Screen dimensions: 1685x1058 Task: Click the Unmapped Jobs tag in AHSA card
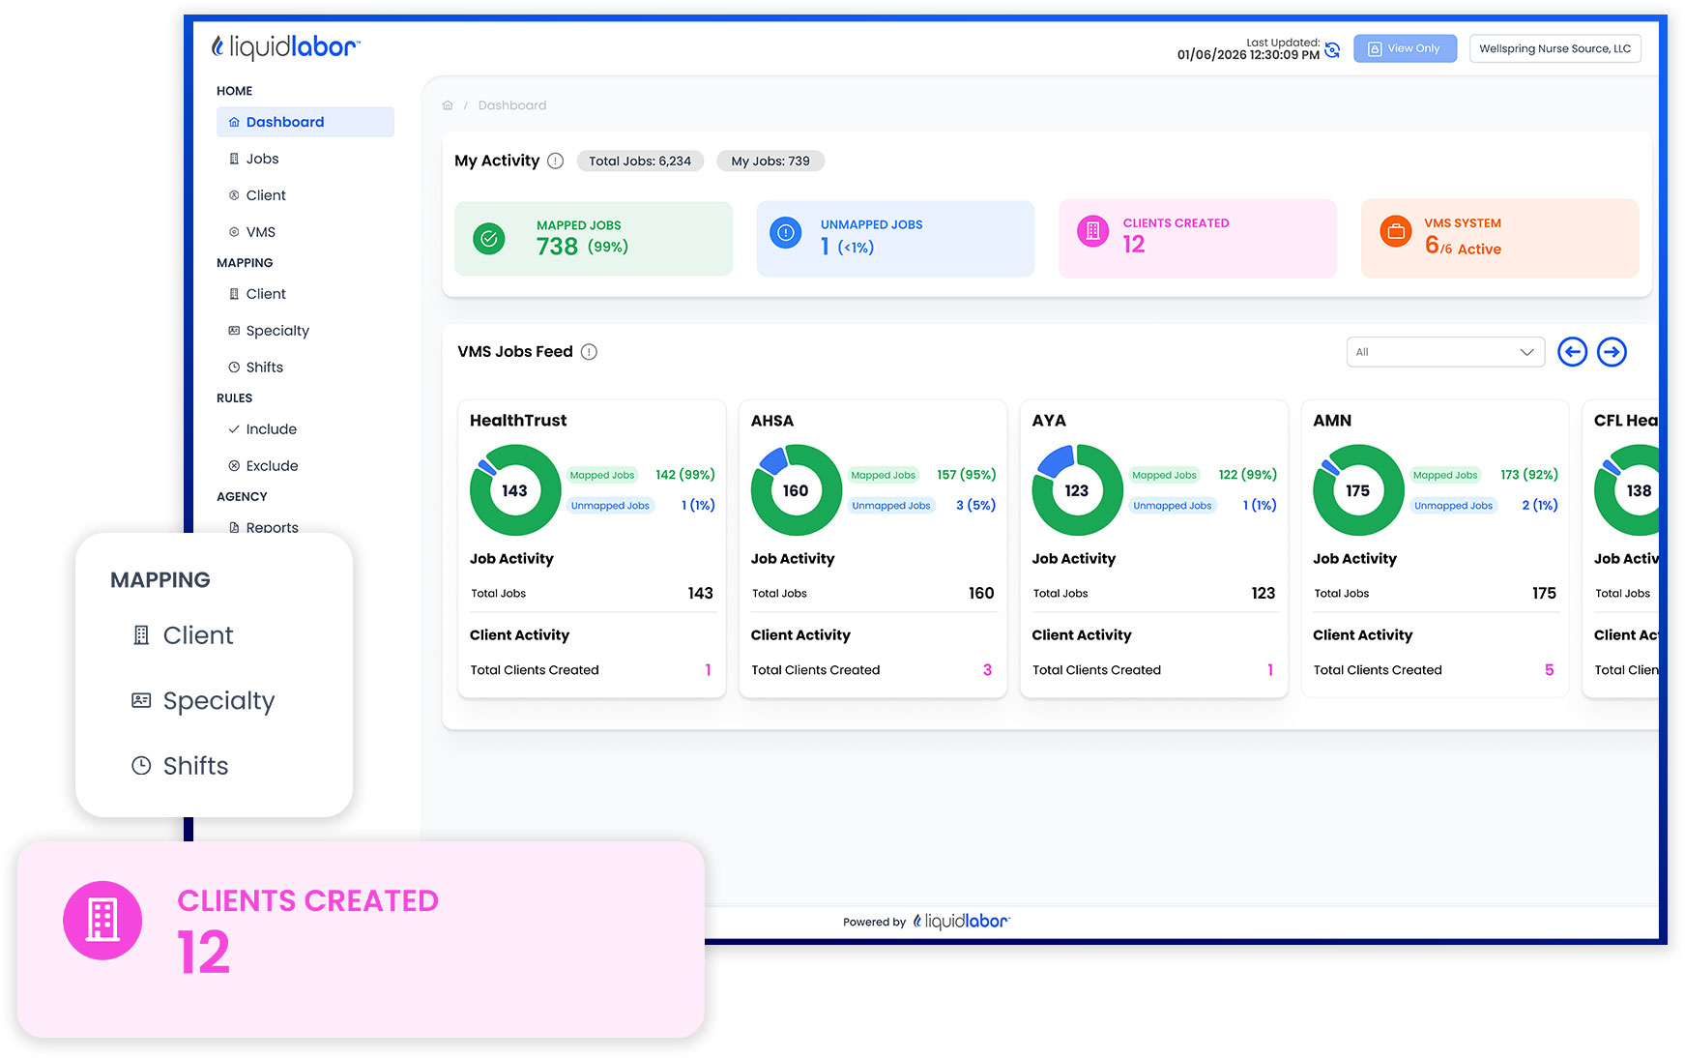pos(891,506)
